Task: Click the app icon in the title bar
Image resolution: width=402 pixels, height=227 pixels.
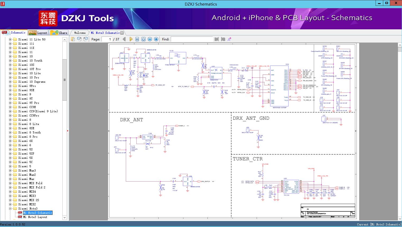Action: click(3, 4)
